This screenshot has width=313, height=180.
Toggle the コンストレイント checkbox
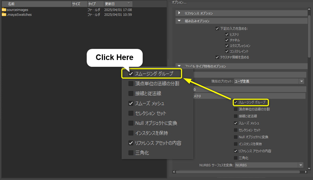click(x=227, y=51)
